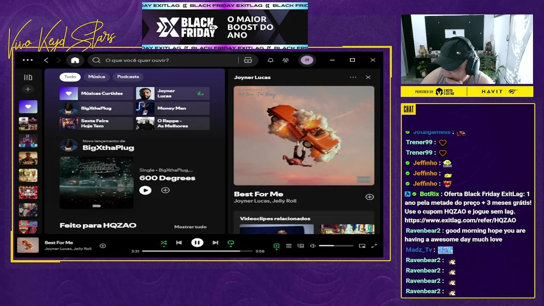The image size is (544, 306).
Task: Select the 'Música' filter chip
Action: click(x=96, y=76)
